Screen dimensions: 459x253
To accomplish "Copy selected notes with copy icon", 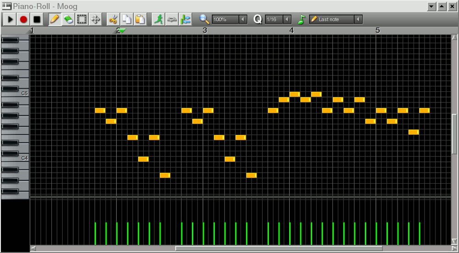I will tap(127, 20).
